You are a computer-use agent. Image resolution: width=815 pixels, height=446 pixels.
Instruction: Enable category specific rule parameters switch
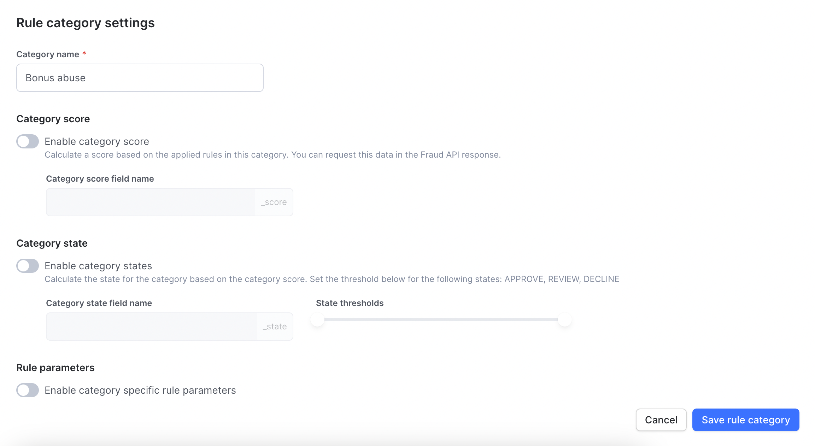point(28,390)
